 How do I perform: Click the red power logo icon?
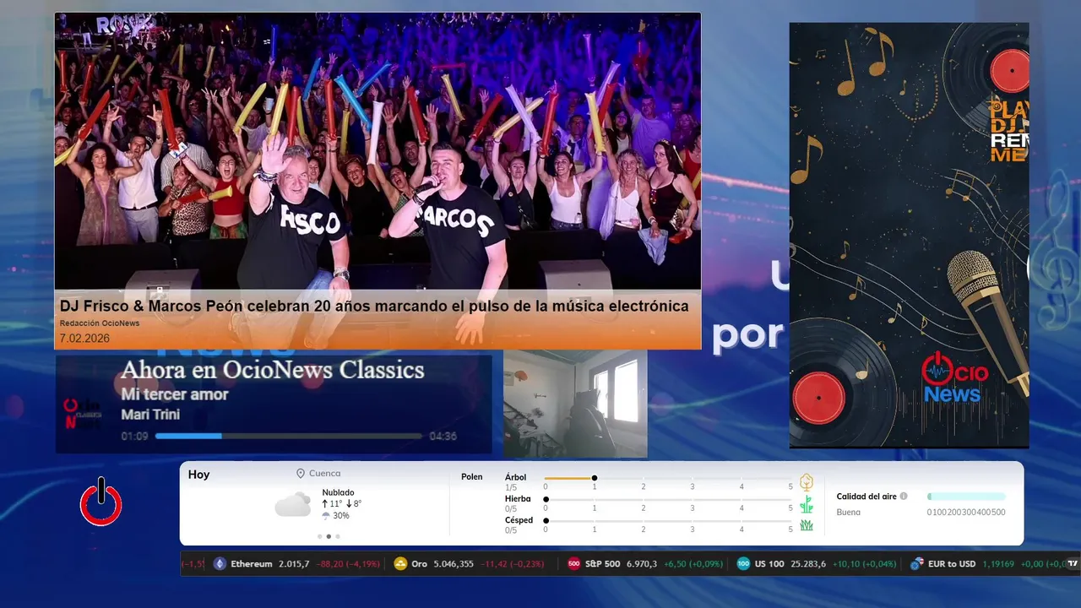[x=101, y=502]
